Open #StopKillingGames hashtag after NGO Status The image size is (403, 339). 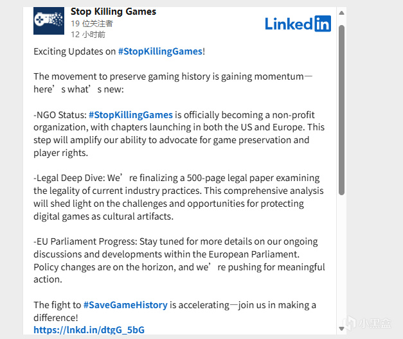click(130, 115)
